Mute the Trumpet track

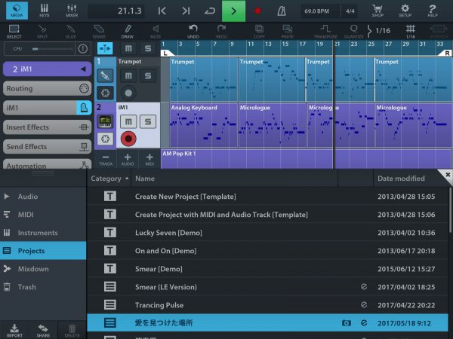click(x=128, y=76)
